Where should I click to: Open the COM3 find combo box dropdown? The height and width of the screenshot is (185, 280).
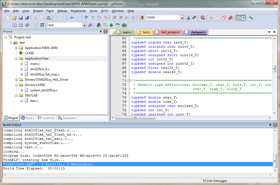182,18
